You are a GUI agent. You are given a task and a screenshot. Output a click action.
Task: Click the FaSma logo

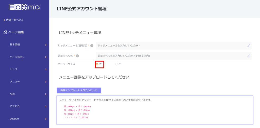pos(24,7)
